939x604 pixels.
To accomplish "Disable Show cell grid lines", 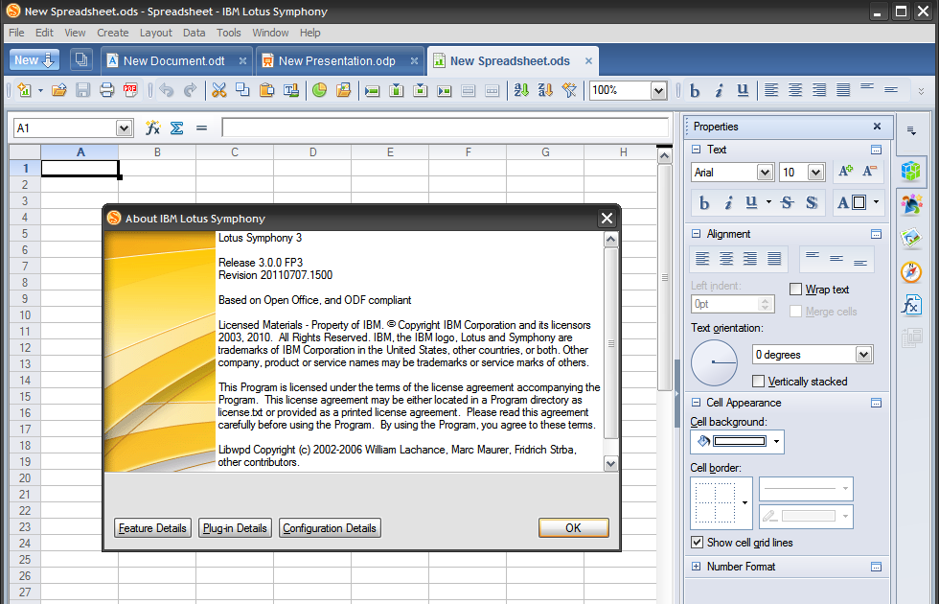I will click(x=695, y=543).
